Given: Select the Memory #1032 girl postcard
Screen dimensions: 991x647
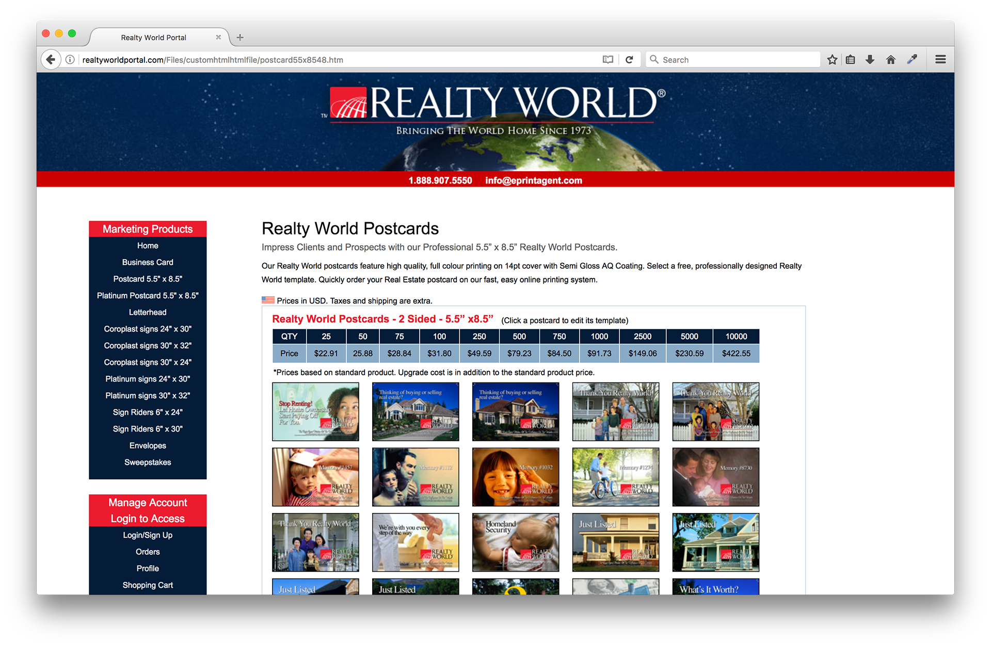Looking at the screenshot, I should pyautogui.click(x=516, y=477).
